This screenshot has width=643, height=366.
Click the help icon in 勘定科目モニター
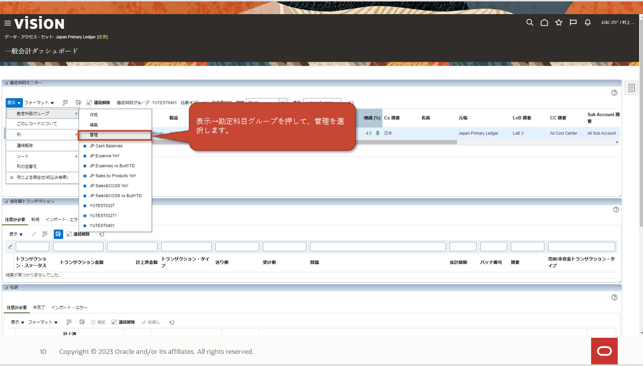(x=614, y=93)
